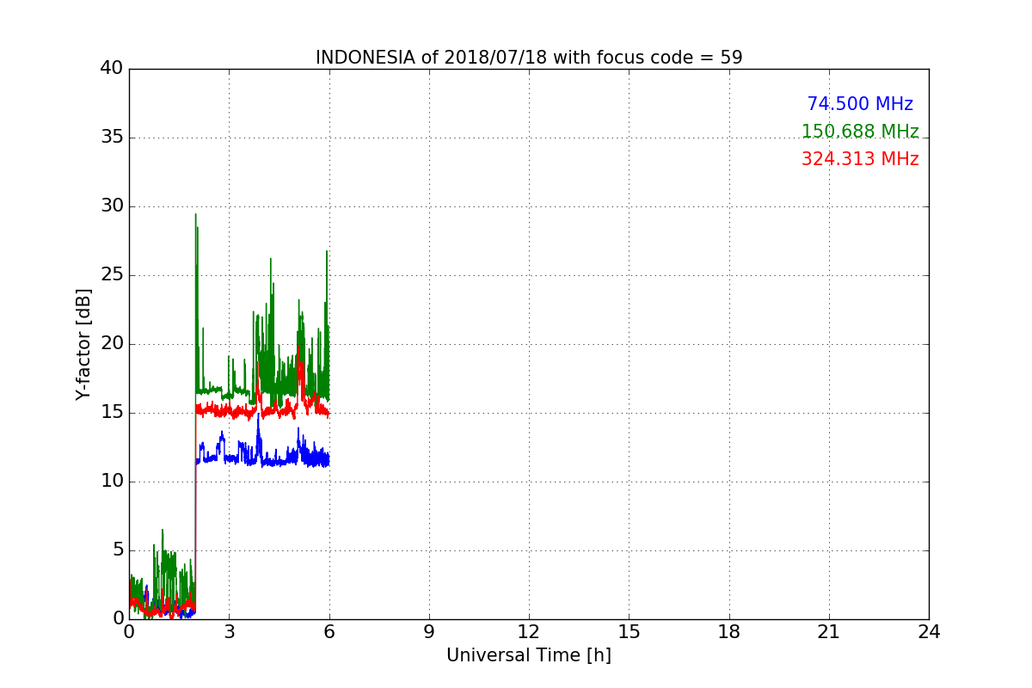Click y-axis tick label 25
Viewport: 1032px width, 688px height.
(x=112, y=275)
